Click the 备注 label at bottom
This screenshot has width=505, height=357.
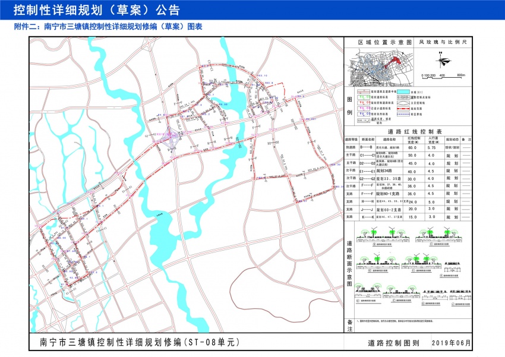349,325
